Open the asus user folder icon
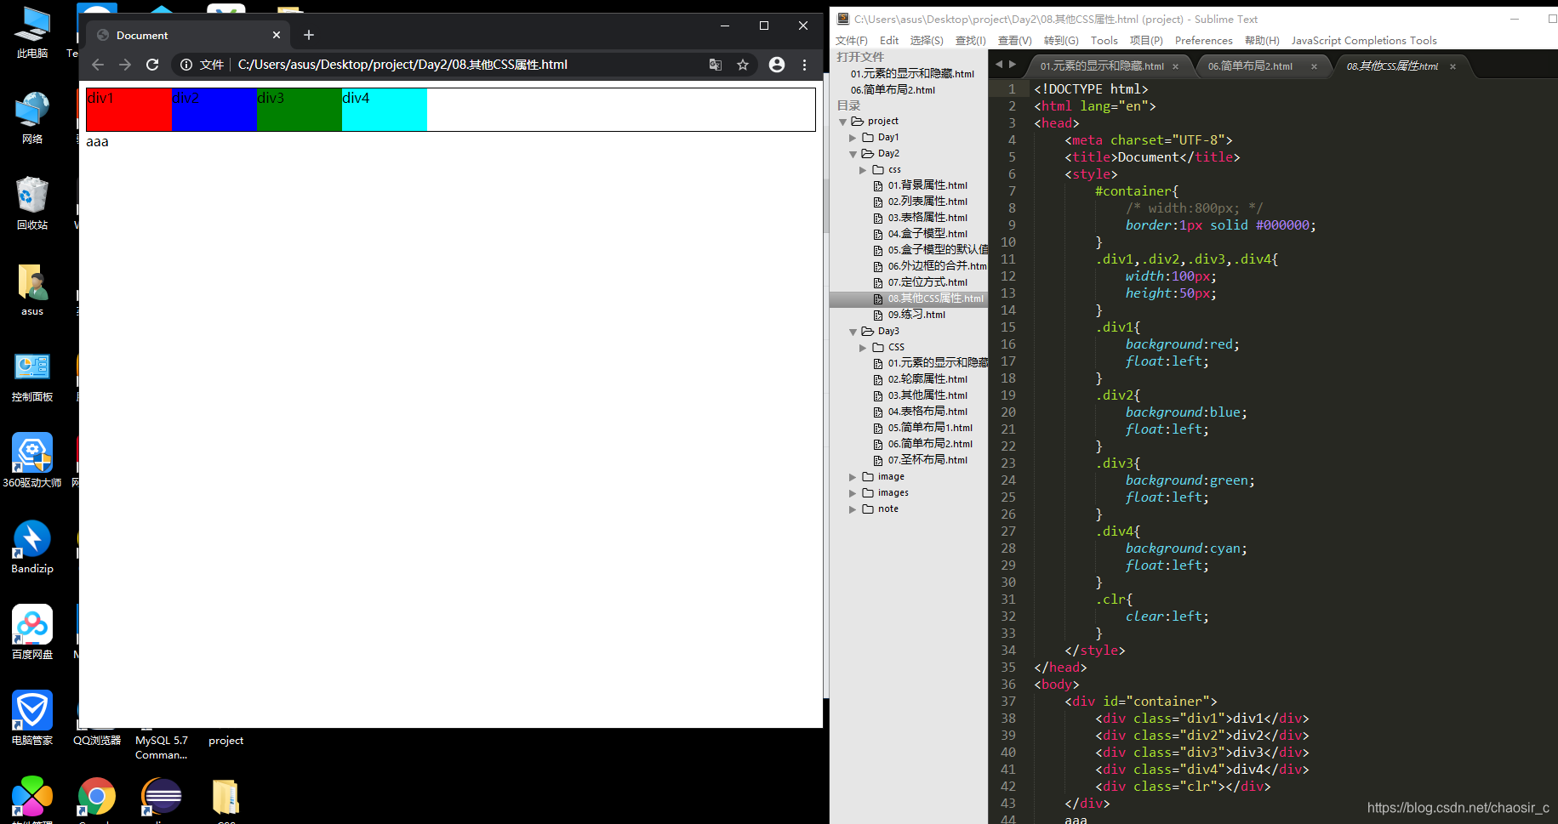The height and width of the screenshot is (824, 1558). 32,289
